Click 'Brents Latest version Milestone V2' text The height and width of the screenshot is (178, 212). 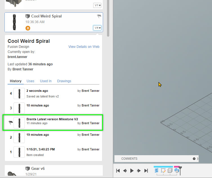point(52,119)
